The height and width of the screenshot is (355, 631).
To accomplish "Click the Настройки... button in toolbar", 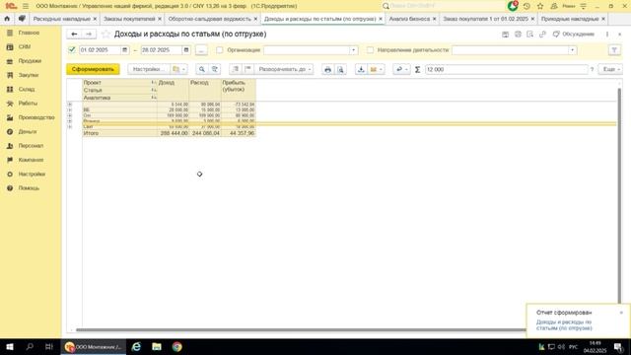I will 149,69.
